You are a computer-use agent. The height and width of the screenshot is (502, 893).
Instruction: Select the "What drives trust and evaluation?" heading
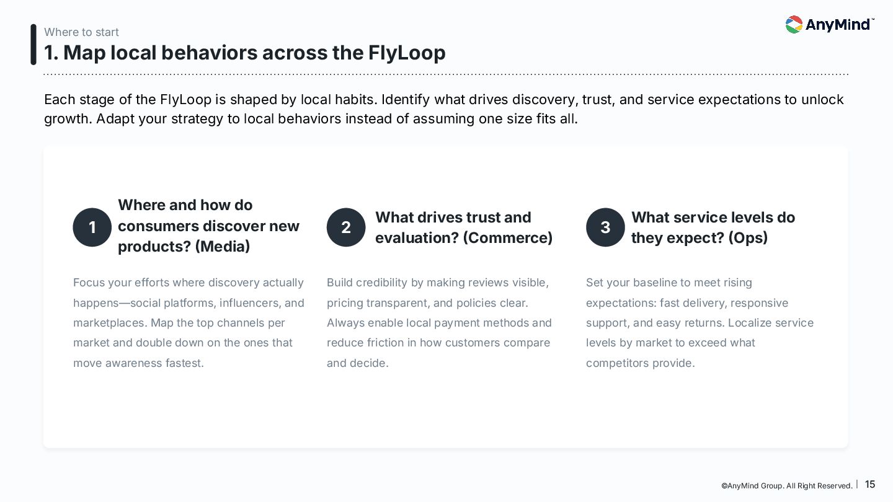click(463, 227)
